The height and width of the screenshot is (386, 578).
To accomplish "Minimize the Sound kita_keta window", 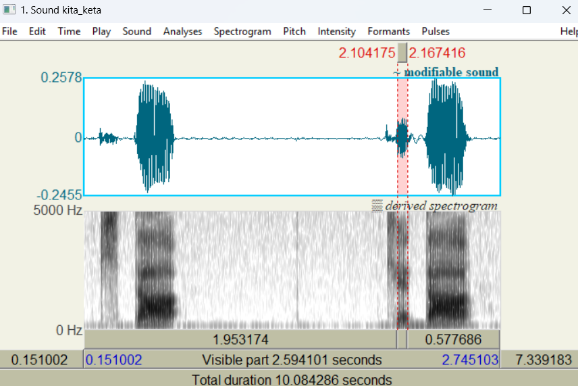I will tap(488, 10).
